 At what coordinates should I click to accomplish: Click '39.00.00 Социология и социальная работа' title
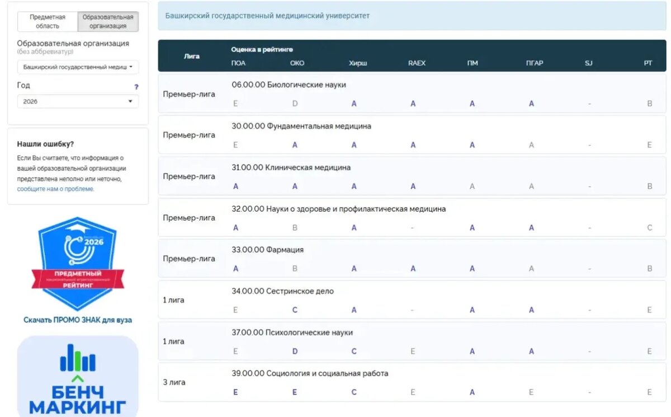310,373
